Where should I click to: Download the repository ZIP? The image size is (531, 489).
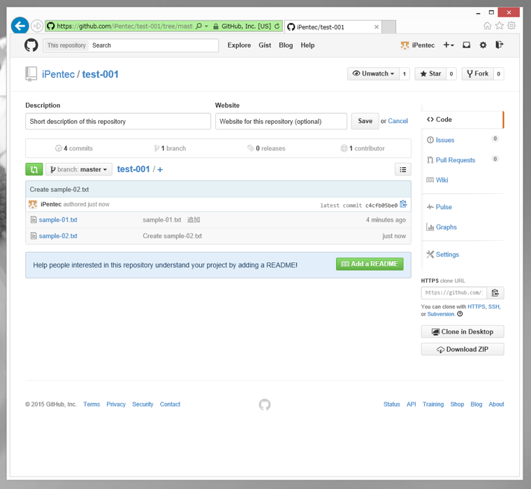click(463, 349)
